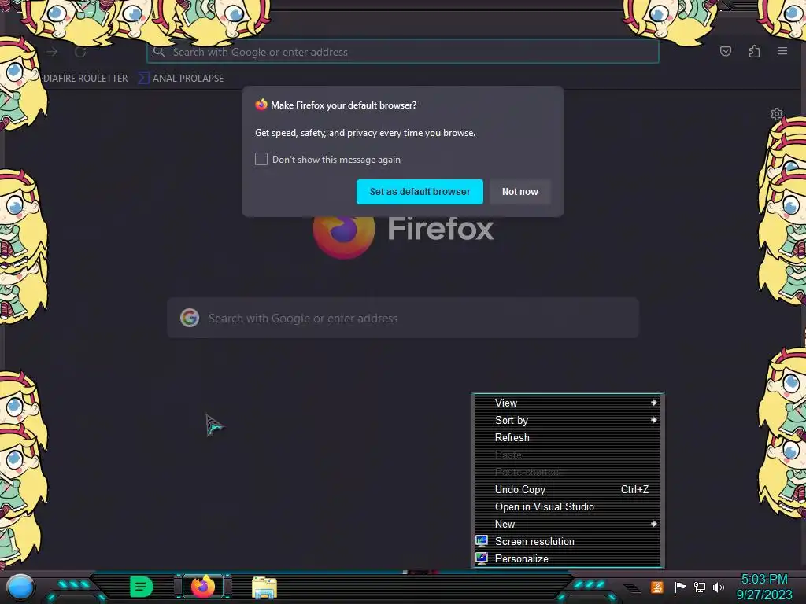Click the Screen resolution monitor icon

coord(482,541)
